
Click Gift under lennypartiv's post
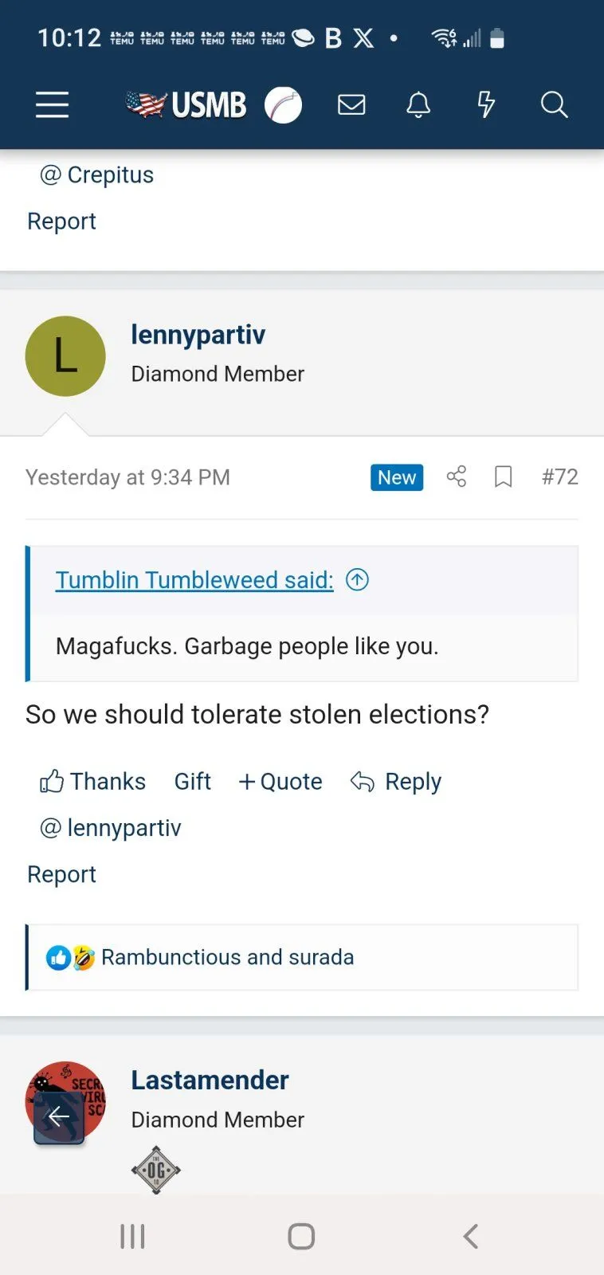[192, 781]
